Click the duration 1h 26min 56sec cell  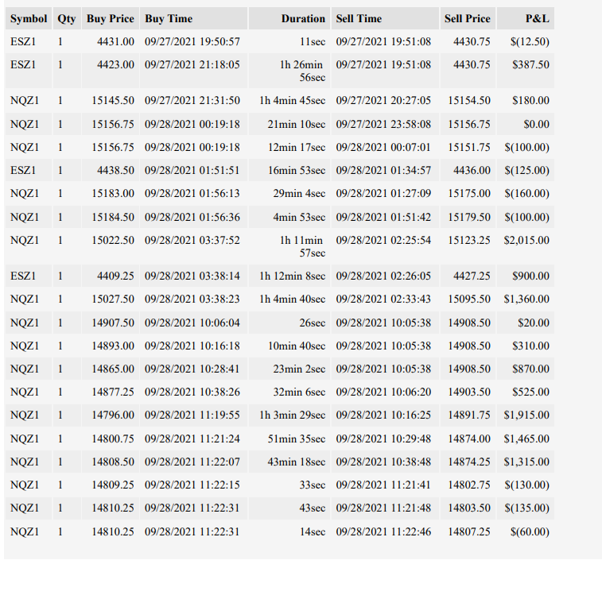coord(289,71)
